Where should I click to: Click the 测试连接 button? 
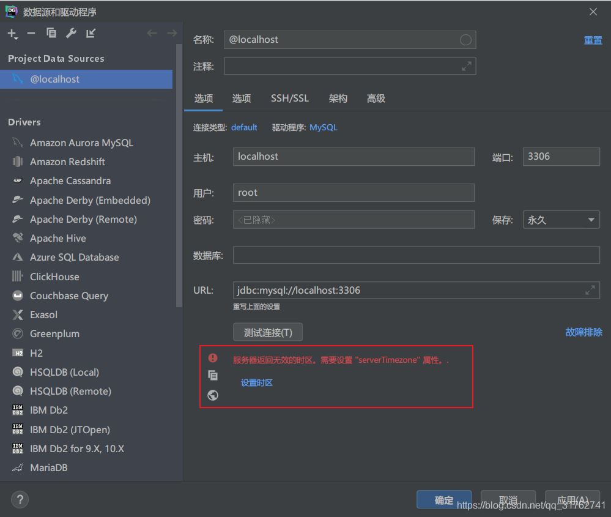268,332
